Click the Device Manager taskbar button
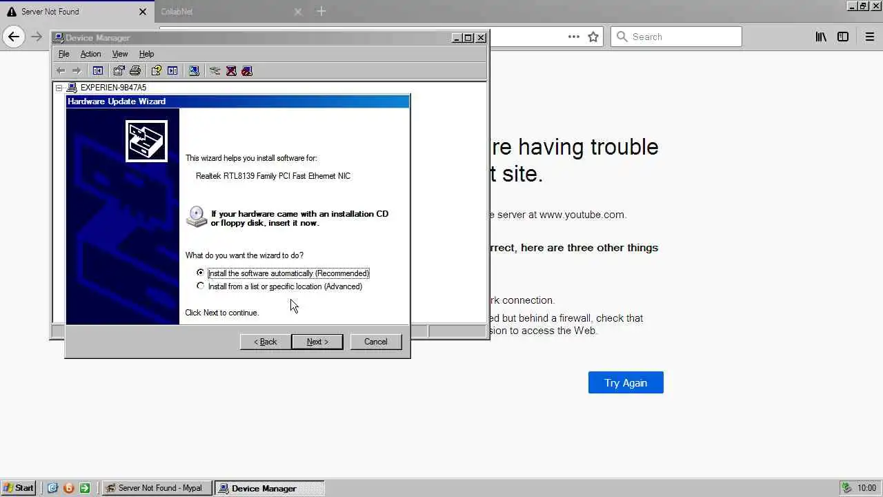 pyautogui.click(x=269, y=488)
